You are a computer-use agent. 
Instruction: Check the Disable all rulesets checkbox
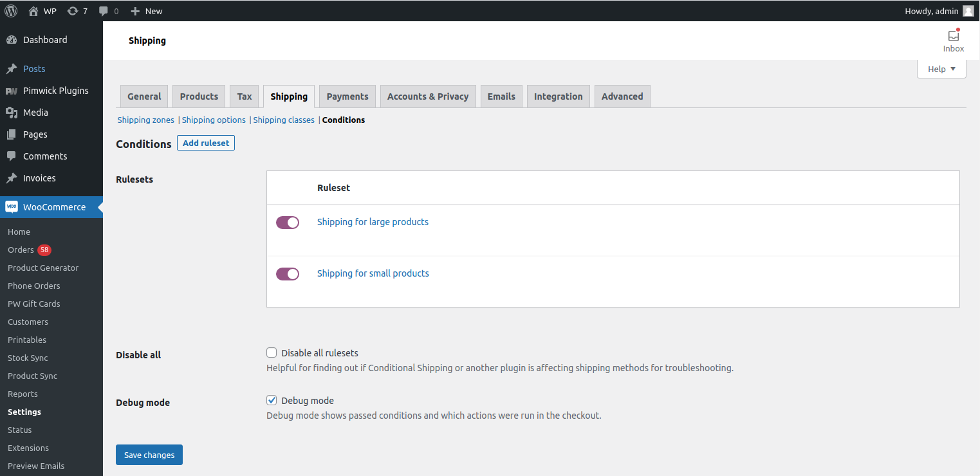coord(272,352)
